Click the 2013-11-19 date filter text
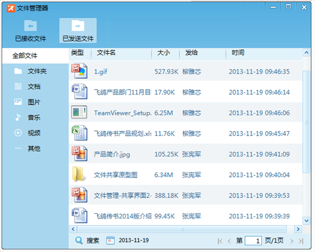This screenshot has width=315, height=252. (134, 240)
